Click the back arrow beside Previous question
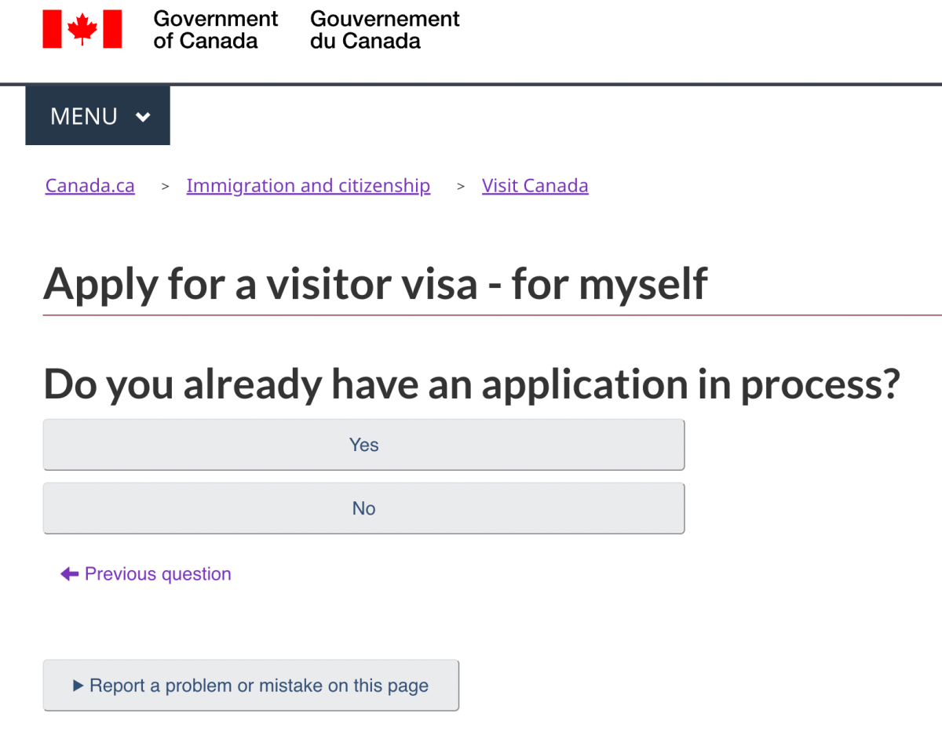This screenshot has width=942, height=746. click(69, 573)
